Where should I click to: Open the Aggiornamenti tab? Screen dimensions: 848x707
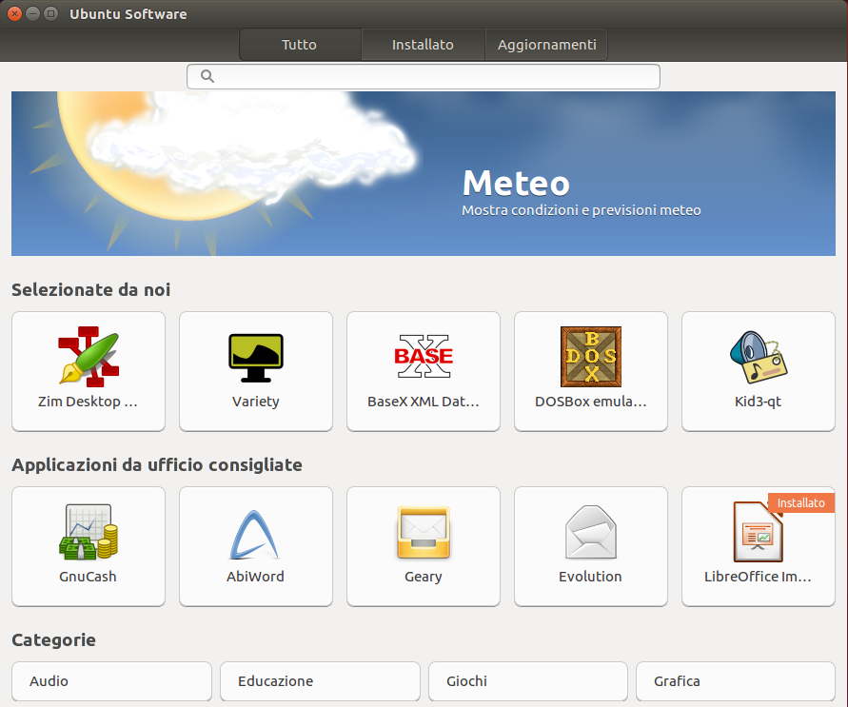click(546, 45)
